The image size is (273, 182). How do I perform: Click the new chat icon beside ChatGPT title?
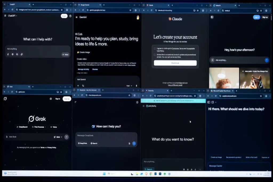(x=5, y=16)
